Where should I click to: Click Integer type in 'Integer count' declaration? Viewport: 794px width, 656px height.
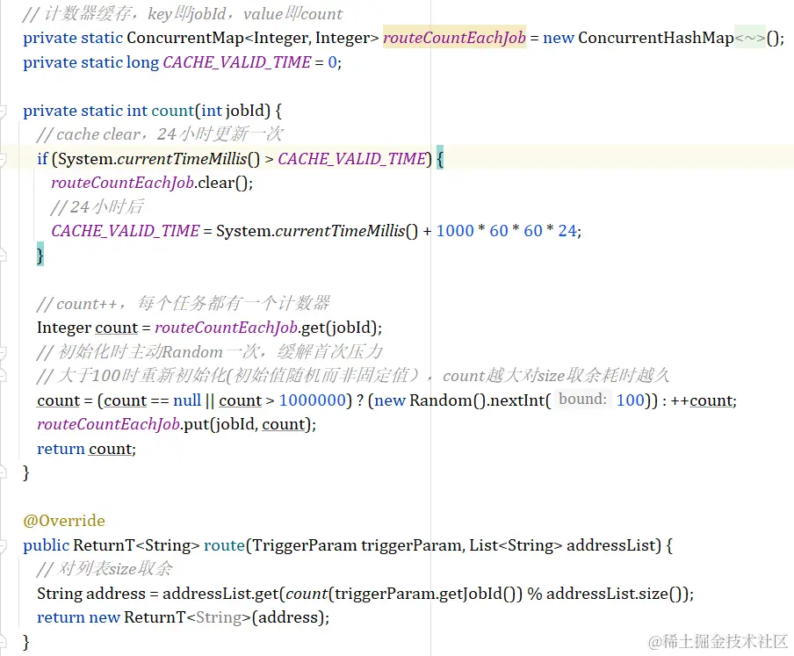click(64, 328)
